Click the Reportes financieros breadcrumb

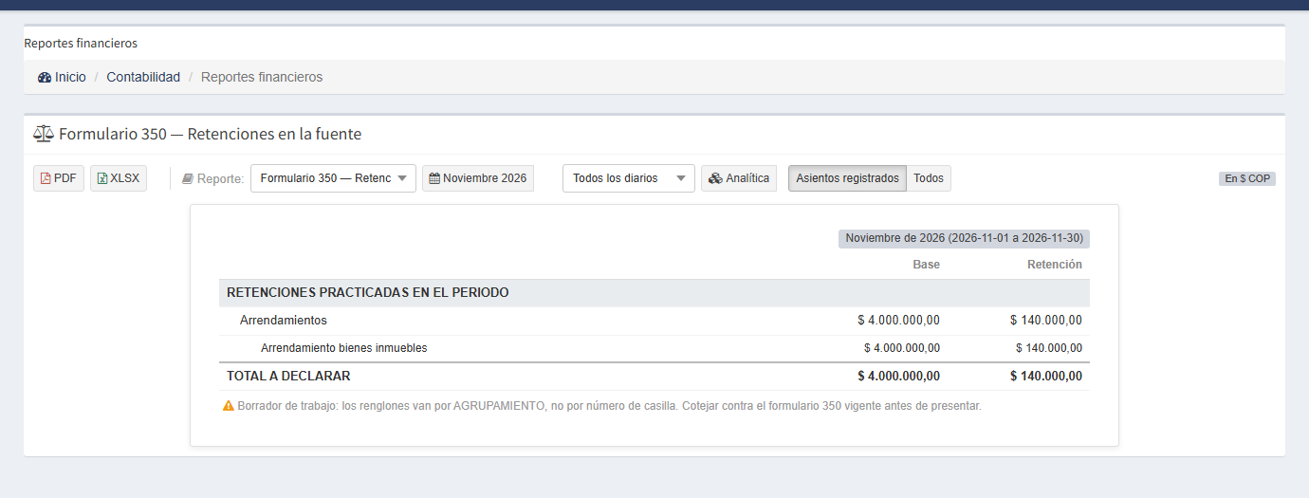click(x=262, y=77)
